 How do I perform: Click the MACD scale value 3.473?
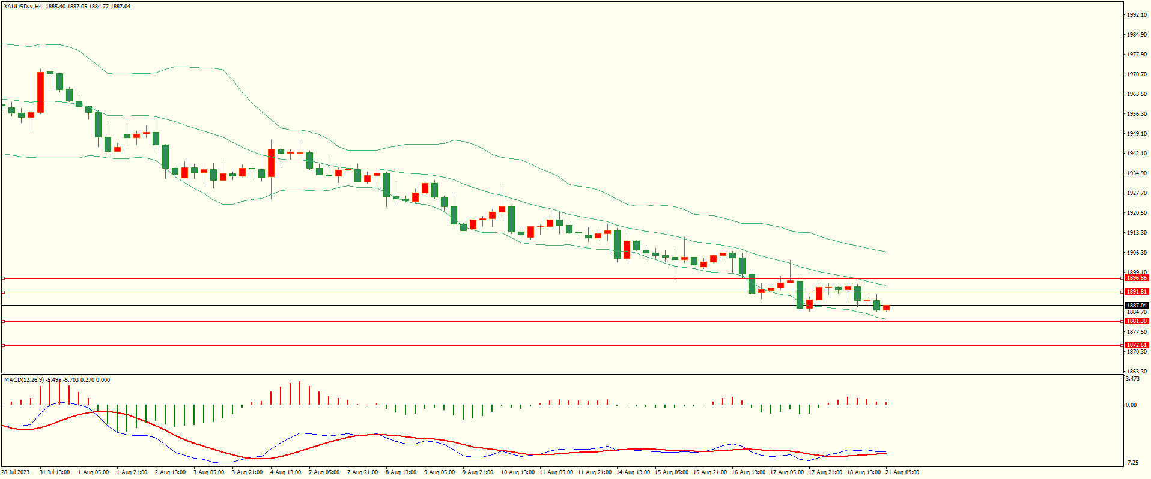point(1132,379)
